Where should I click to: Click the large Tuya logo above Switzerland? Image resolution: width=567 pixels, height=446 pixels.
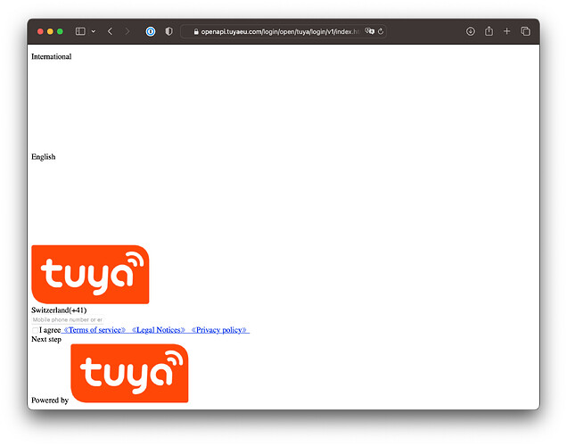click(x=90, y=274)
